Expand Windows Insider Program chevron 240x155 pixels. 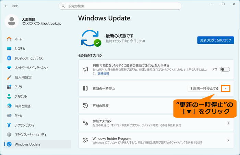[228, 140]
